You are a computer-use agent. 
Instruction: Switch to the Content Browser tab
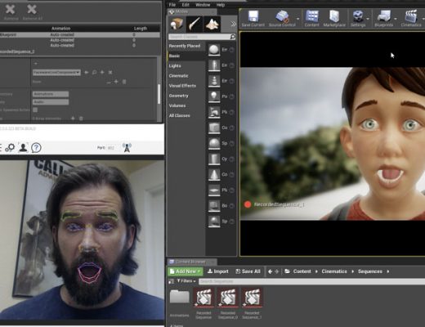click(192, 262)
